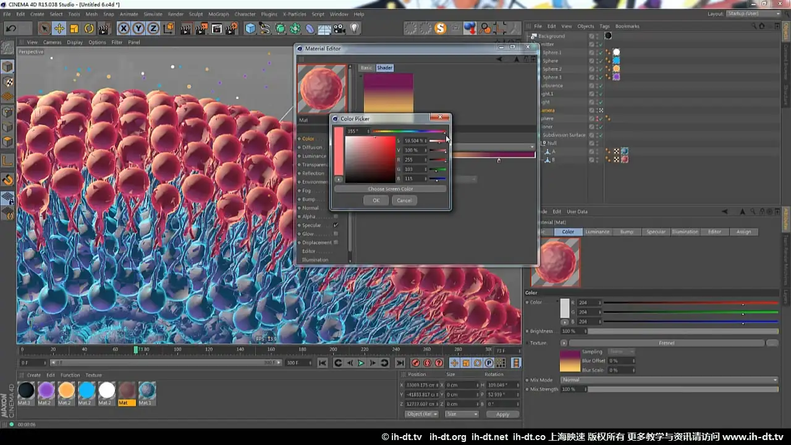Toggle Autokeying red button
The height and width of the screenshot is (445, 791).
pos(428,363)
